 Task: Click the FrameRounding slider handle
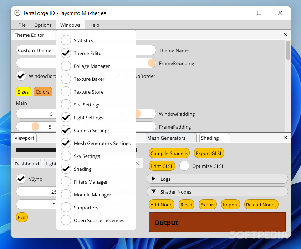[152, 63]
